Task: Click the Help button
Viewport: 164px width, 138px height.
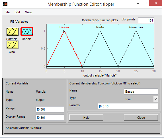Action: click(x=86, y=118)
